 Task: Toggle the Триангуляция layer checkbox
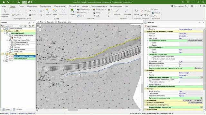[10, 35]
